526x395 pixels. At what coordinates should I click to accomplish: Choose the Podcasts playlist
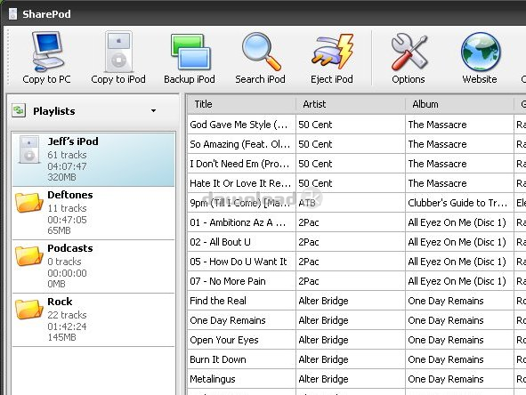coord(93,266)
